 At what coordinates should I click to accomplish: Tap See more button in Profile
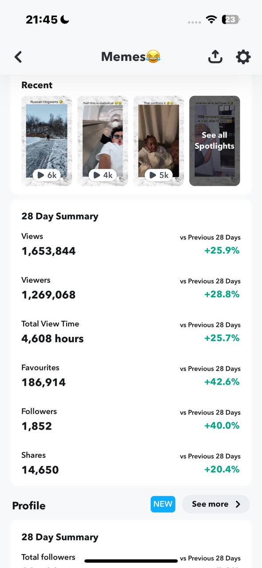coord(216,504)
